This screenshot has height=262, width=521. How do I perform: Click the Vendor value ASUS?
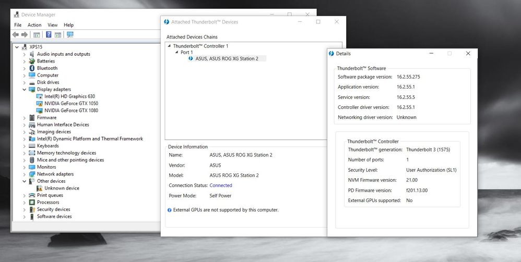click(215, 165)
